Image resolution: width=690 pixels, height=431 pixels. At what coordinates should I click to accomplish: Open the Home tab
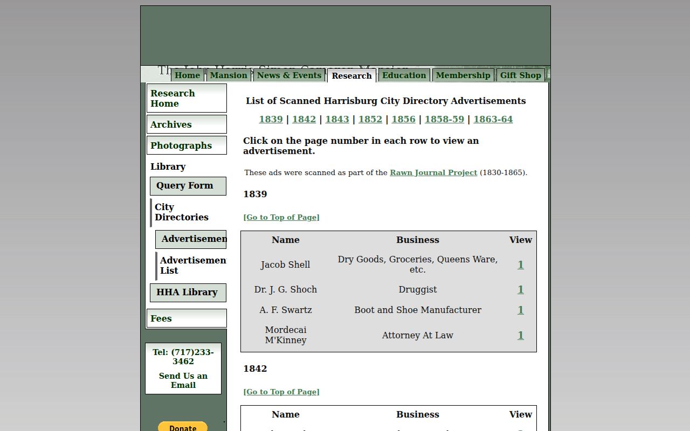[x=187, y=75]
